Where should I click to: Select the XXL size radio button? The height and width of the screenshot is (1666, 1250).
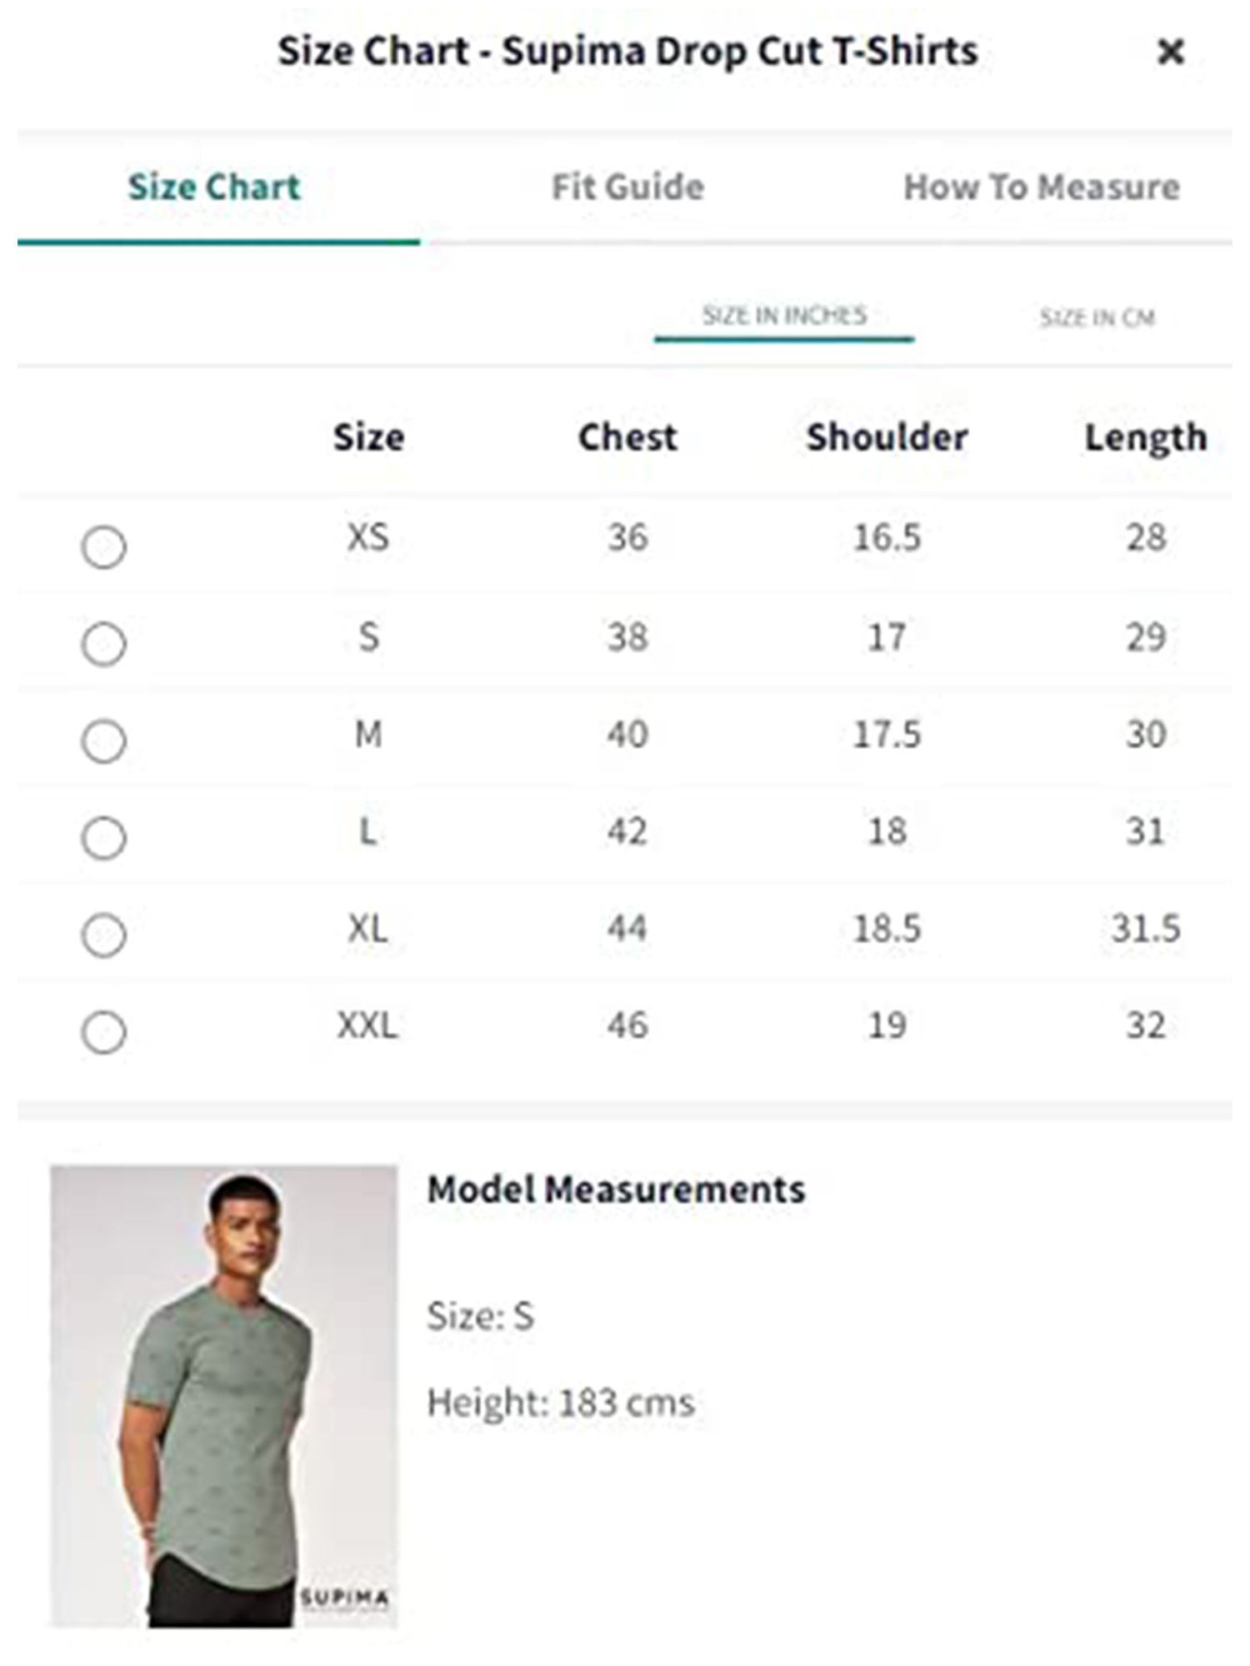click(x=104, y=1032)
